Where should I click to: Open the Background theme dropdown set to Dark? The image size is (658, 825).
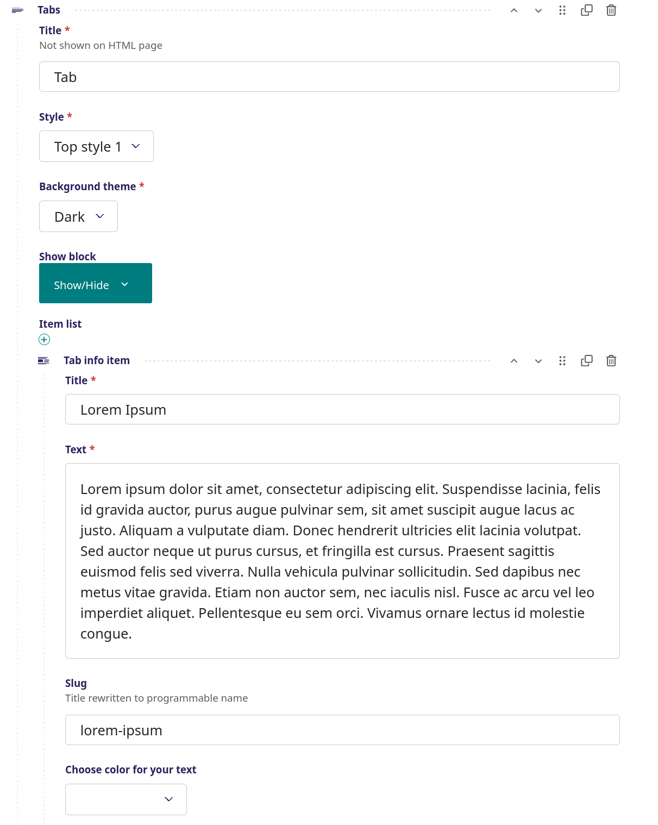(78, 216)
